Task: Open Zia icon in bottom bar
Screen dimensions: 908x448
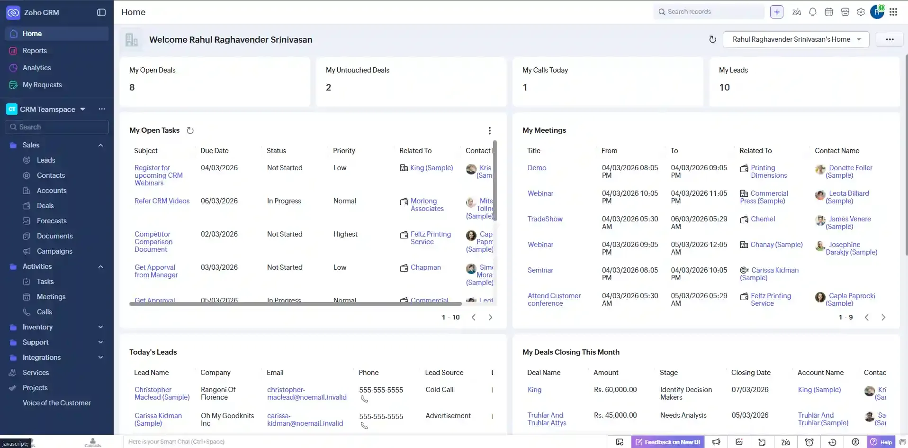Action: [x=786, y=442]
